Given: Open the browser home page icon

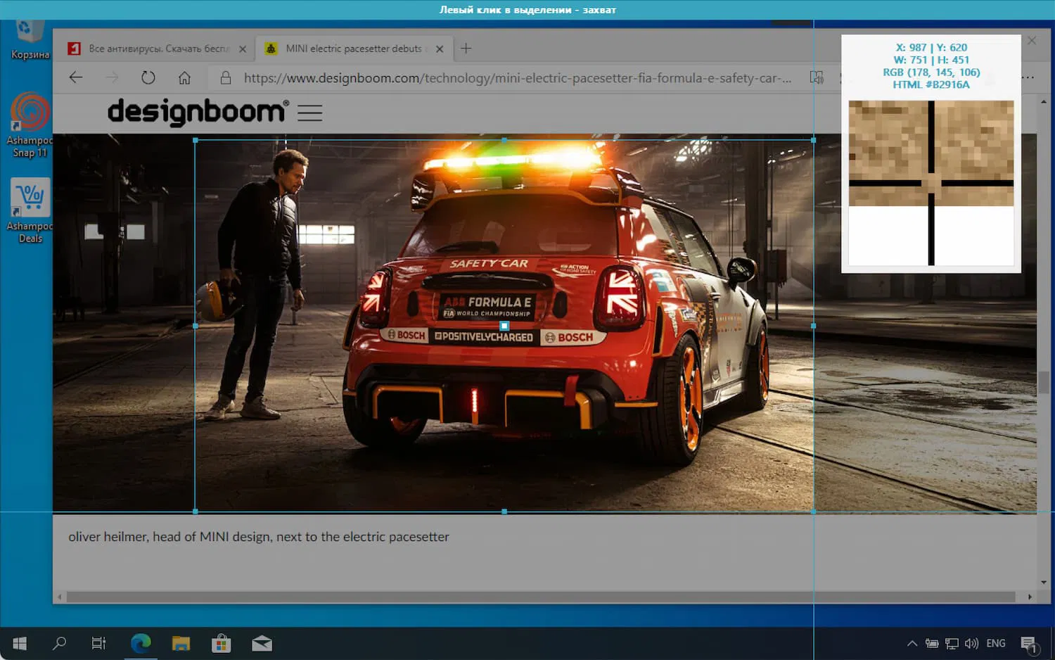Looking at the screenshot, I should (x=184, y=78).
